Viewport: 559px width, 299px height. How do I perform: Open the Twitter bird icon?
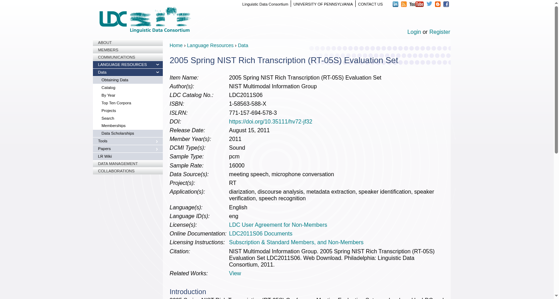point(429,4)
